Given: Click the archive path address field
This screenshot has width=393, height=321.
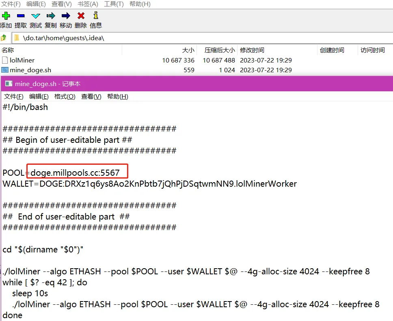Looking at the screenshot, I should point(203,38).
